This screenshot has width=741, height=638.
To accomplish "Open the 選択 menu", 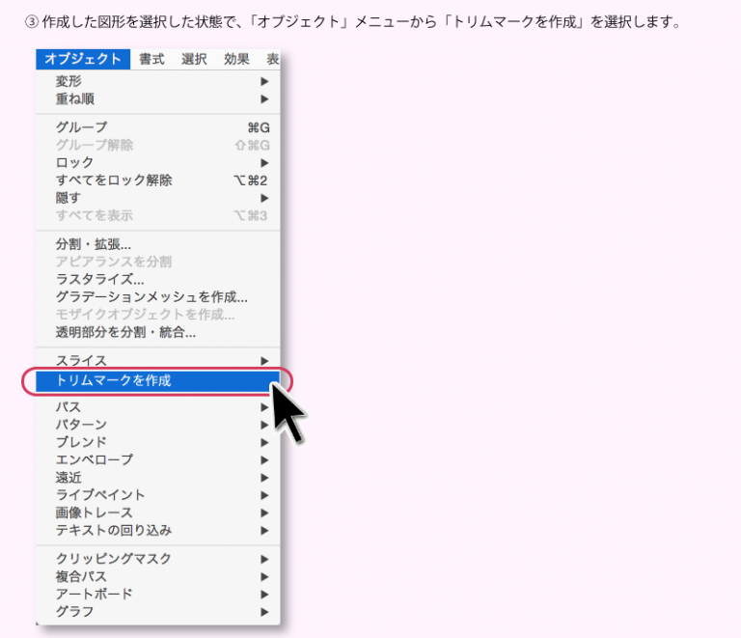I will tap(194, 59).
